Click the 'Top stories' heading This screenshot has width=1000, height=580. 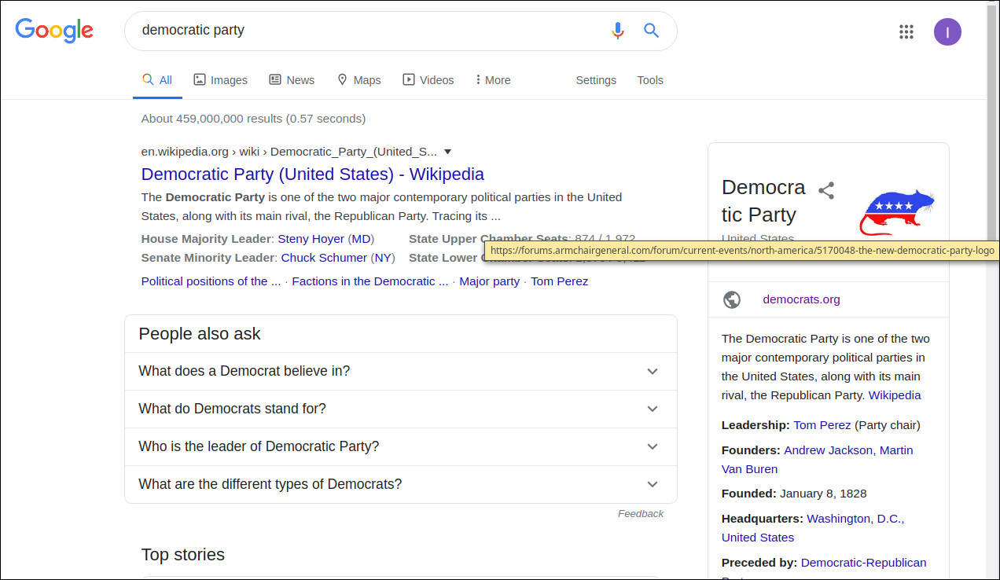[x=183, y=555]
